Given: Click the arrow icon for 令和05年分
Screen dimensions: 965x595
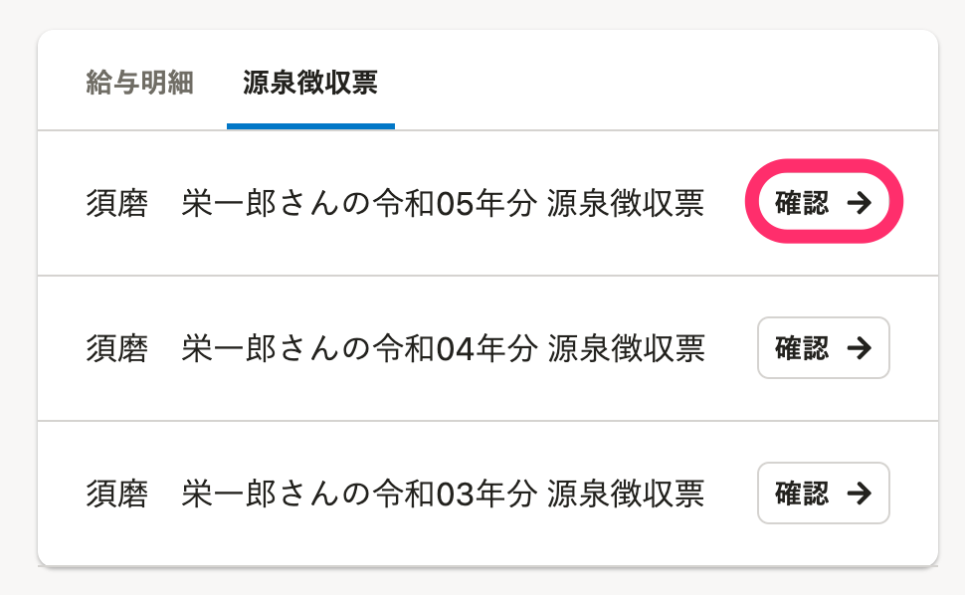Looking at the screenshot, I should (859, 203).
